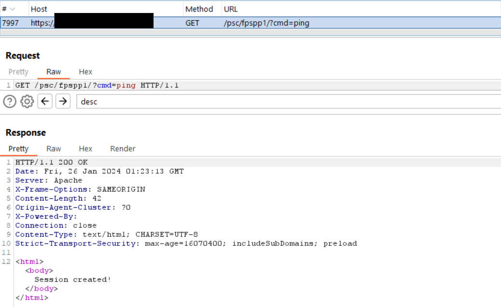Select the Response Pretty tab
This screenshot has width=501, height=307.
tap(19, 148)
